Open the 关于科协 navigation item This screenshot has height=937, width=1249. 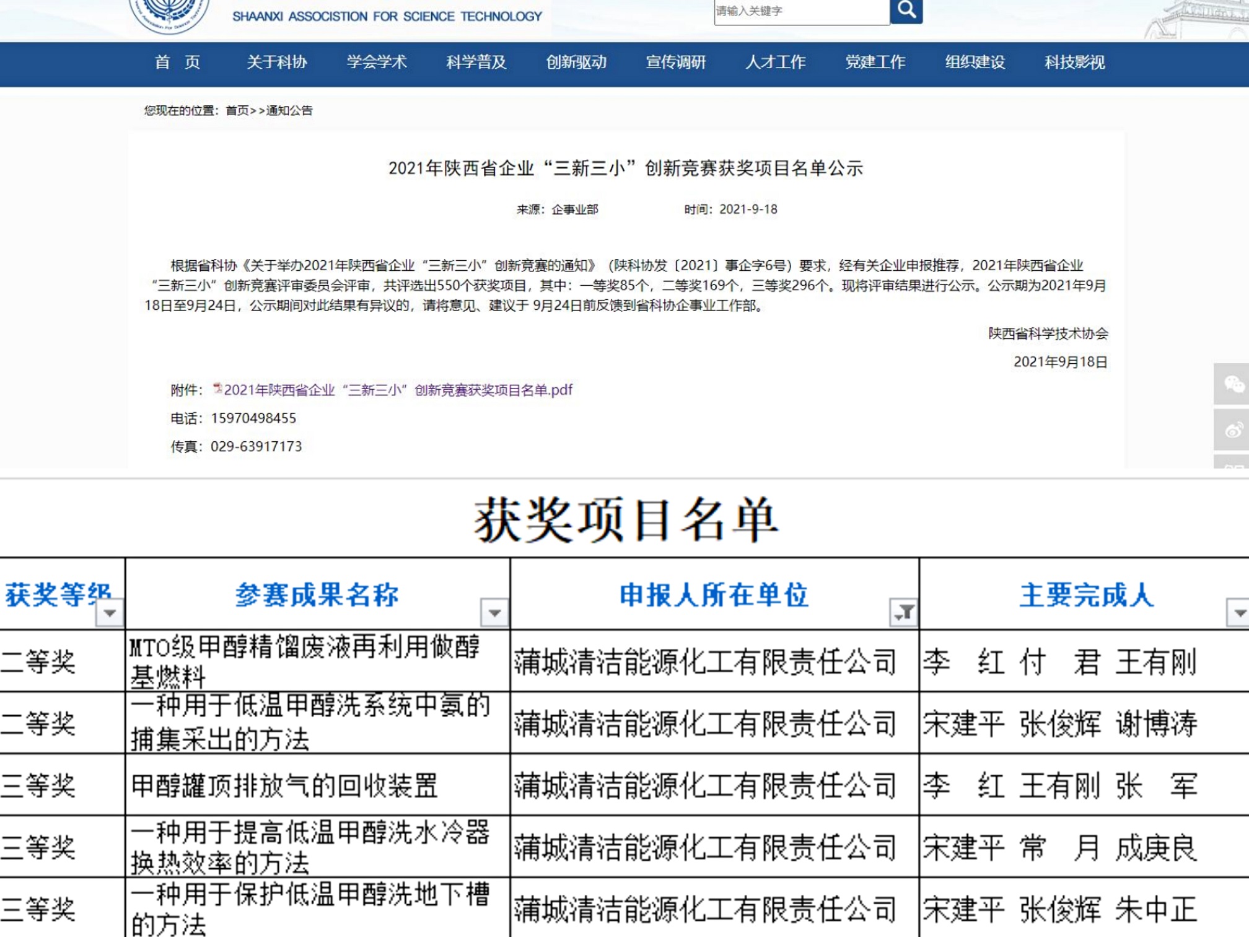(x=277, y=62)
